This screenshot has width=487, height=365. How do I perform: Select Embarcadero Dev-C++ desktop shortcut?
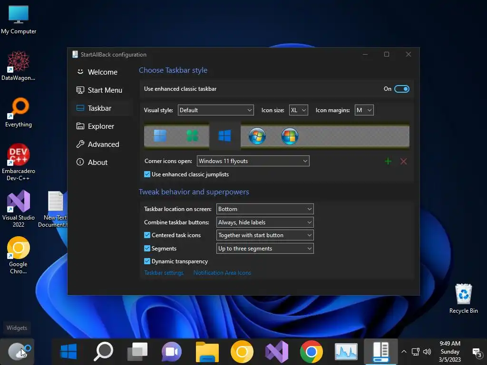pyautogui.click(x=19, y=162)
